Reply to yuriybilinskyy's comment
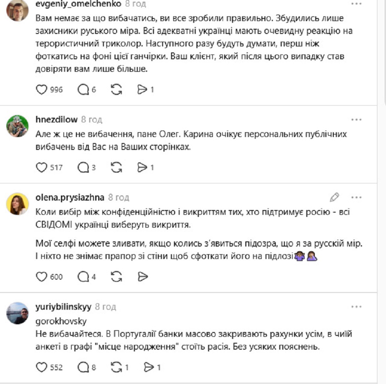The height and width of the screenshot is (384, 386). pyautogui.click(x=83, y=367)
